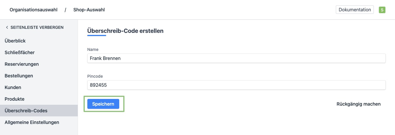
Task: Open the Dokumentation button
Action: point(355,10)
